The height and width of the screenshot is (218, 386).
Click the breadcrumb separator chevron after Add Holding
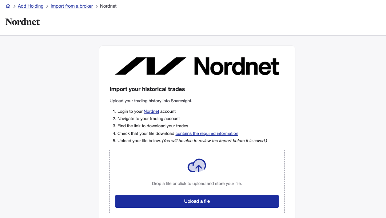pyautogui.click(x=46, y=6)
